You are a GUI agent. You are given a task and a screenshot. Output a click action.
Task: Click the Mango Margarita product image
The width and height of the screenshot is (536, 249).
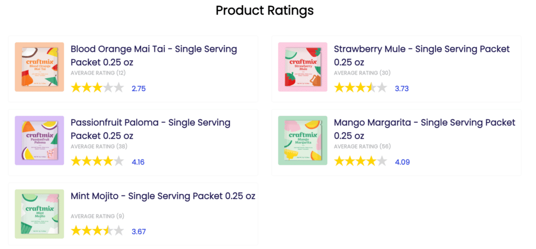[303, 140]
